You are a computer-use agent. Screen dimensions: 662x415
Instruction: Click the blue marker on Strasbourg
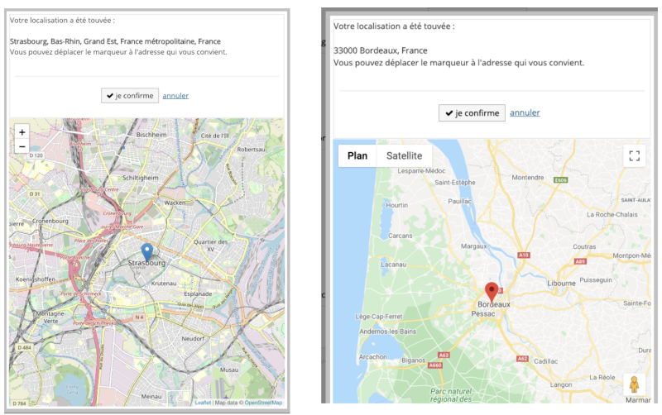146,251
